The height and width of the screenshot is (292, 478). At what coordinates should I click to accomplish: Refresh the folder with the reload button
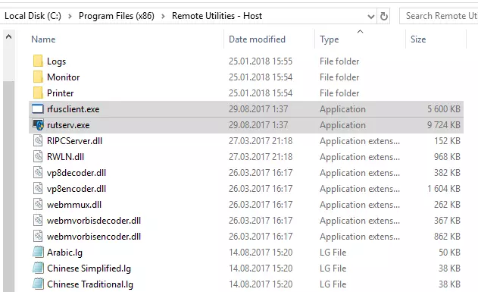pos(383,16)
